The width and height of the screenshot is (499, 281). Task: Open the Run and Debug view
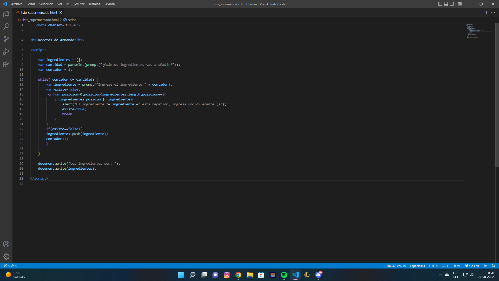pos(6,52)
